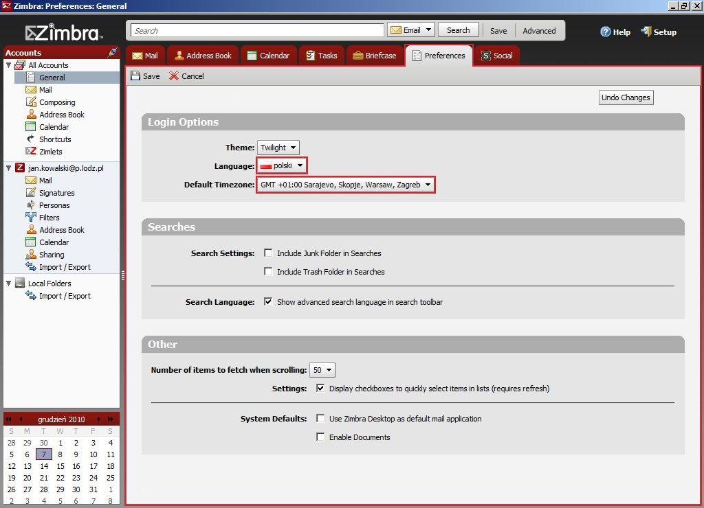This screenshot has height=508, width=704.
Task: Click the Filters funnel icon
Action: (x=30, y=217)
